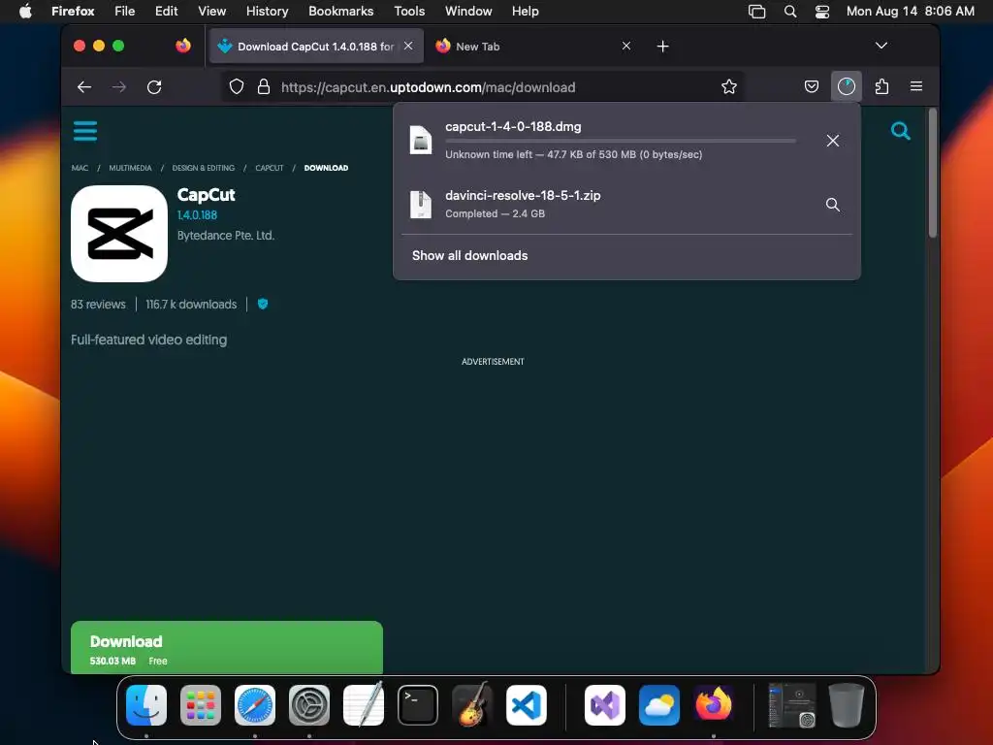
Task: Open TextEdit from the Dock
Action: 364,704
